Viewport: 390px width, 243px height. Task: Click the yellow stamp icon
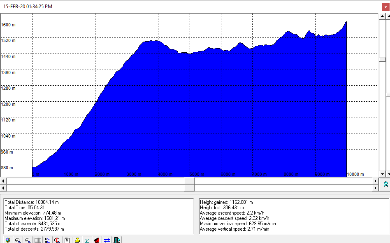[x=77, y=240]
